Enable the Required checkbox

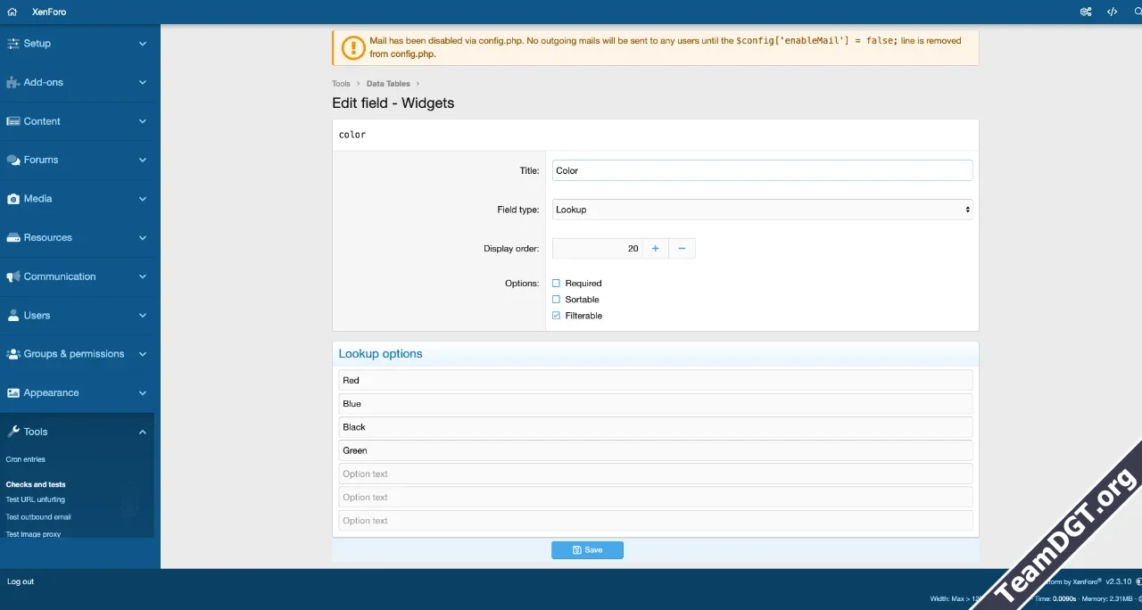(x=557, y=284)
